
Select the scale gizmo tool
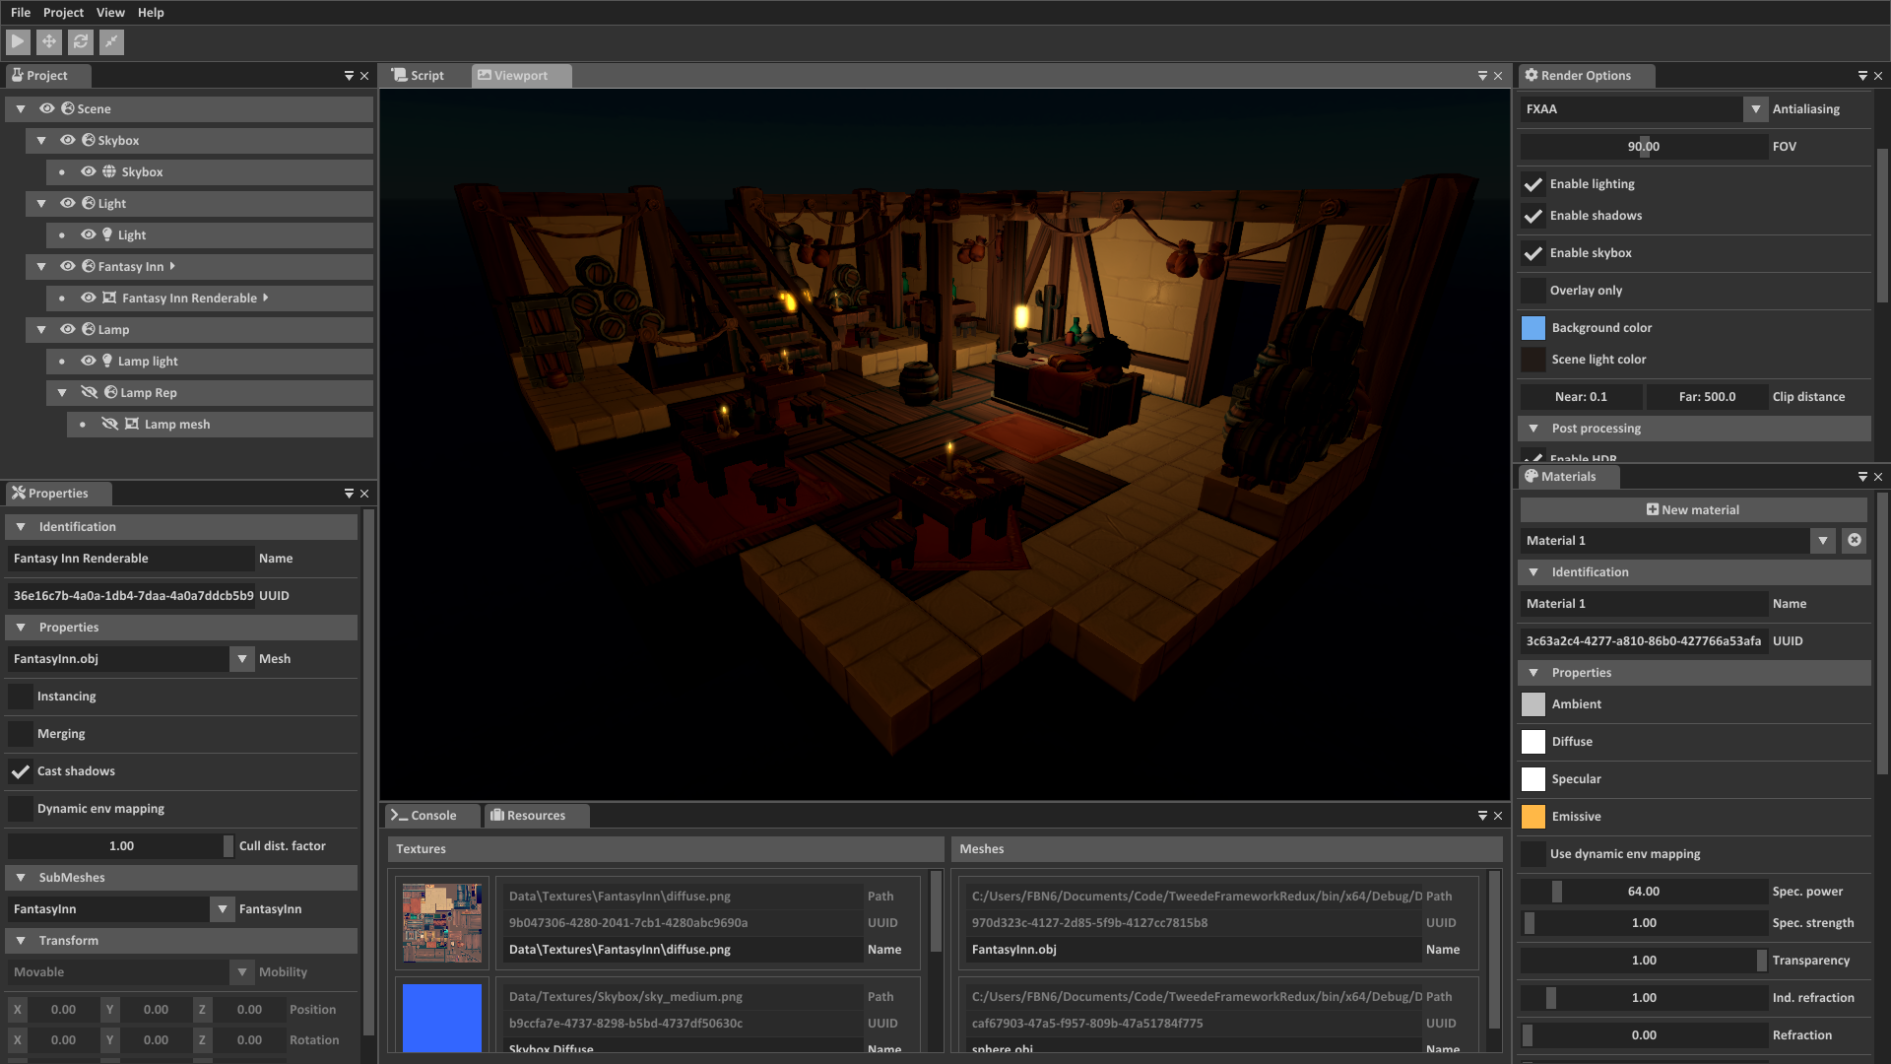tap(111, 41)
